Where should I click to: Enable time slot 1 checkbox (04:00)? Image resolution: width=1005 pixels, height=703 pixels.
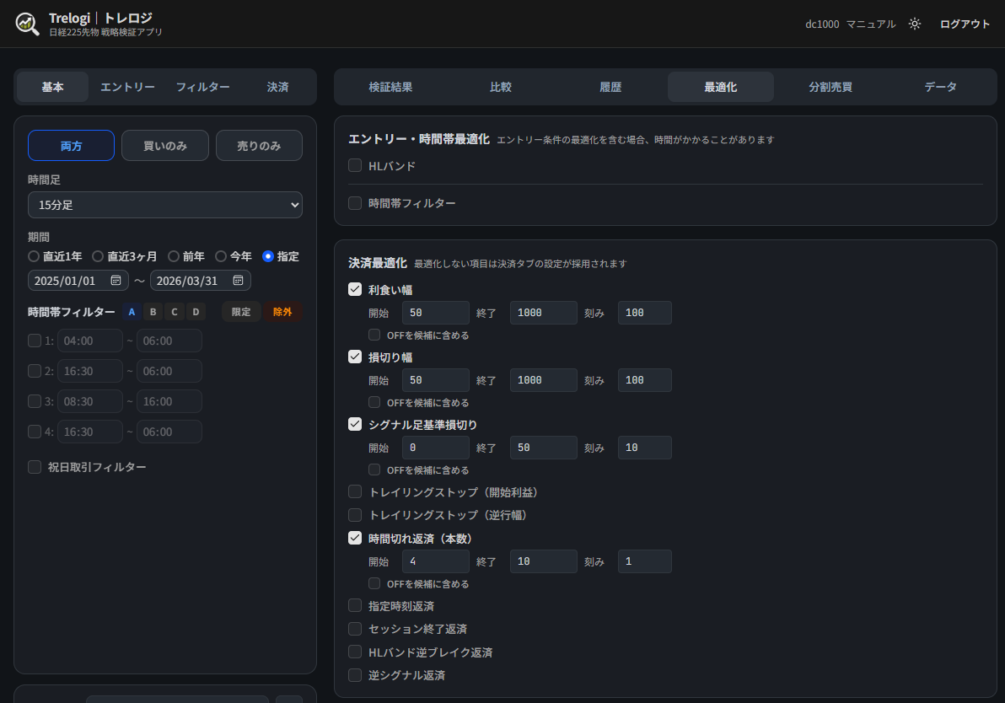pyautogui.click(x=35, y=341)
